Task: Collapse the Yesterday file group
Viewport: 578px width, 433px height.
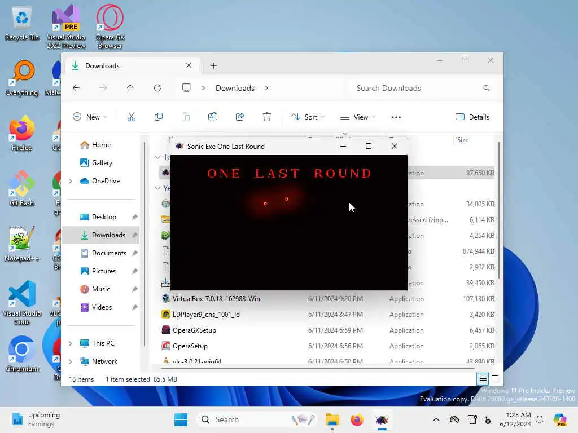Action: click(x=158, y=188)
